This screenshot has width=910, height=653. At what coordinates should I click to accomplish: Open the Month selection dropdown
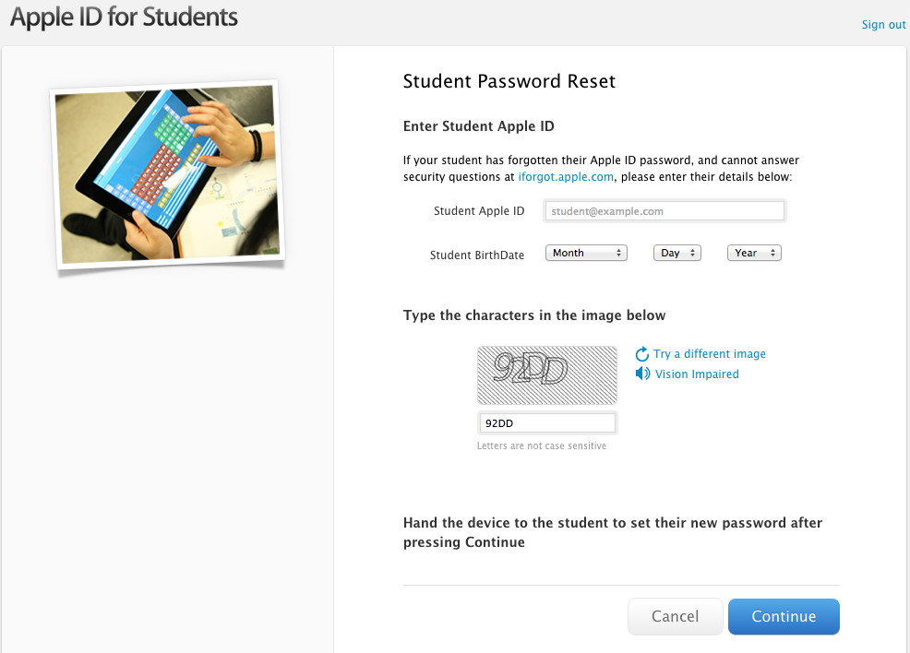click(x=585, y=252)
